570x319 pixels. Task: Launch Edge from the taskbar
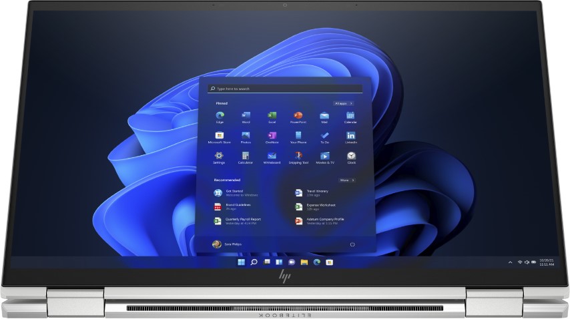coord(317,262)
